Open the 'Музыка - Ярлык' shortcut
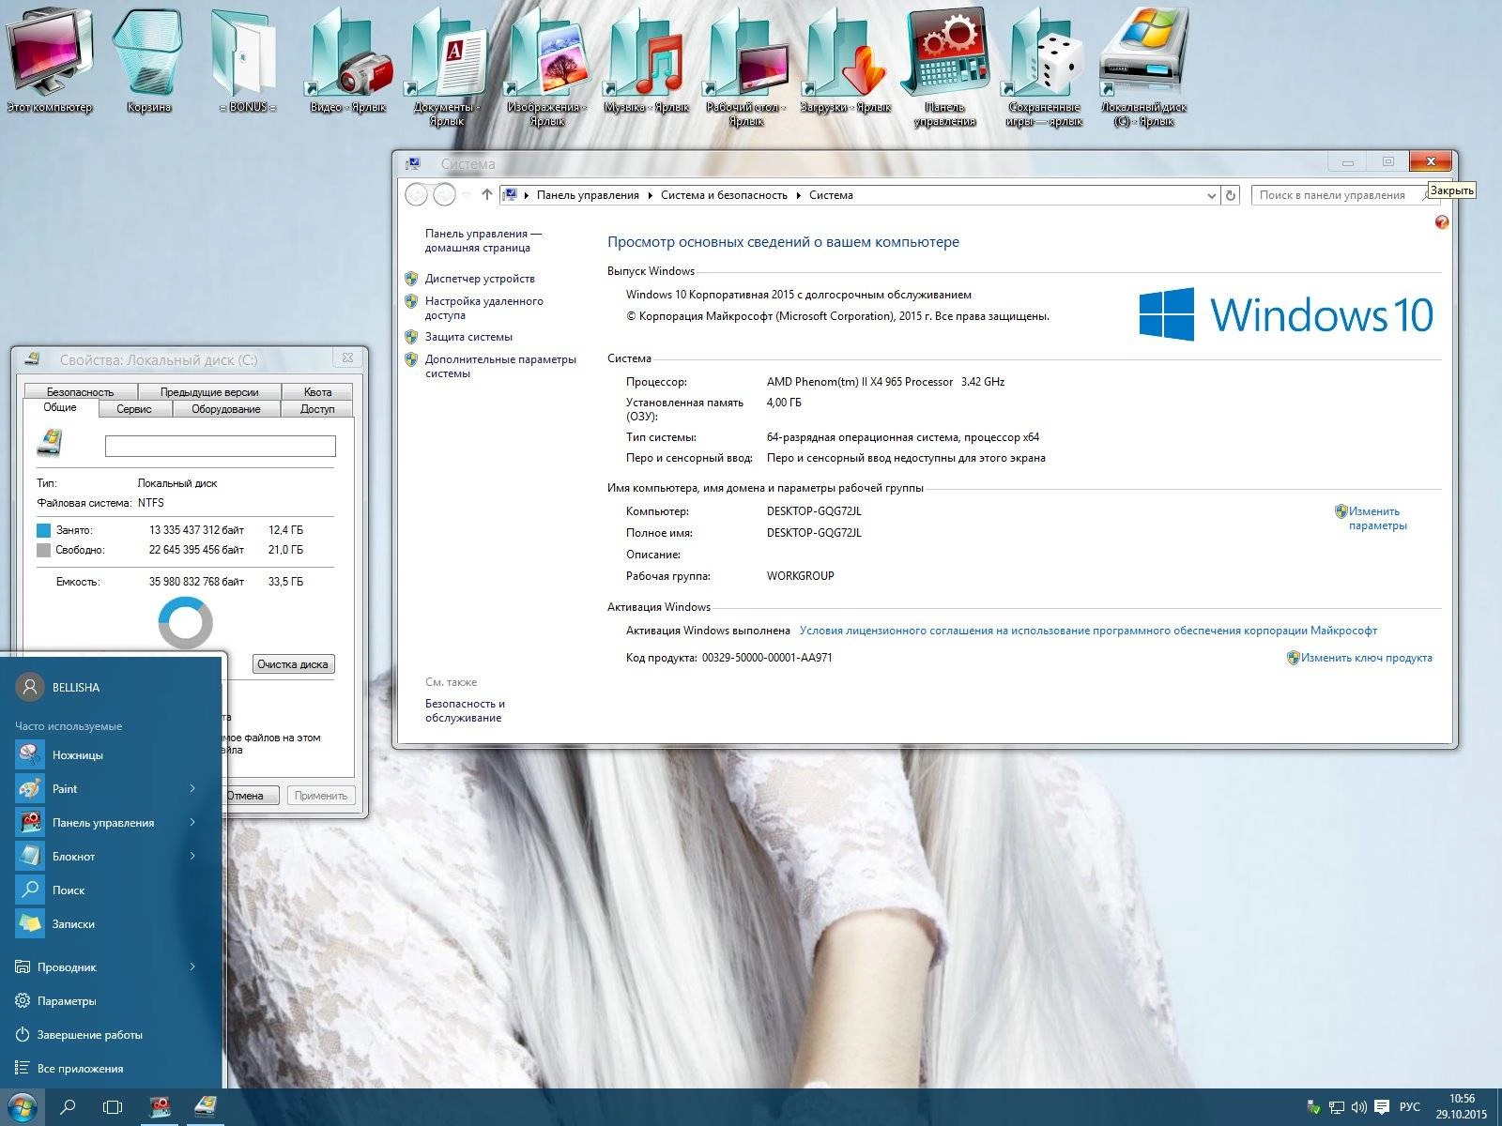1502x1126 pixels. 646,61
